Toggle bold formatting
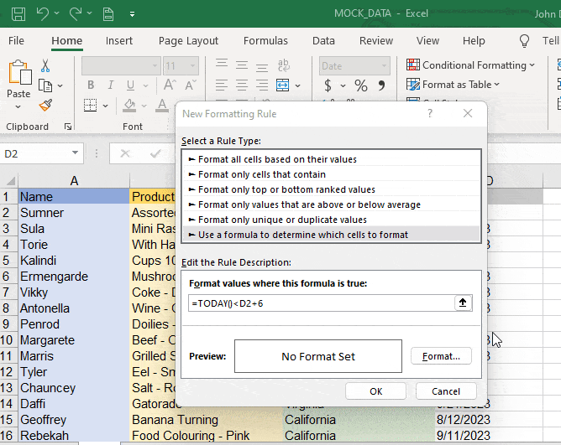 pos(91,85)
